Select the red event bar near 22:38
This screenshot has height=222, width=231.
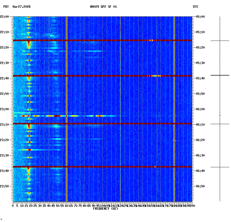click(x=102, y=76)
